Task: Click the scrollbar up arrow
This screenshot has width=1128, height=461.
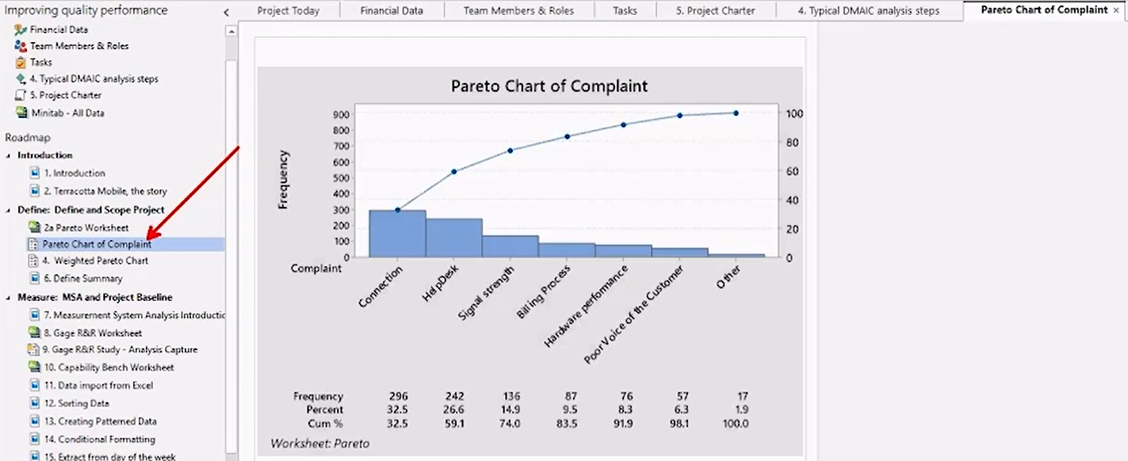Action: pyautogui.click(x=231, y=32)
